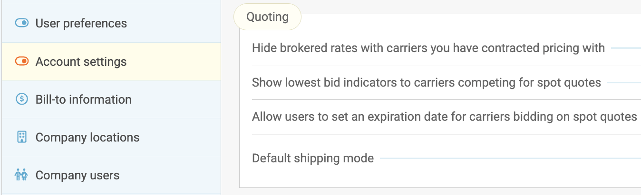641x195 pixels.
Task: Select the Hide brokered rates setting row
Action: pyautogui.click(x=428, y=48)
